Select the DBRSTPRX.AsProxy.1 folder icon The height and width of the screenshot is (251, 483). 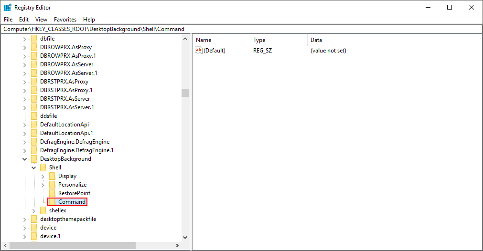tap(34, 90)
